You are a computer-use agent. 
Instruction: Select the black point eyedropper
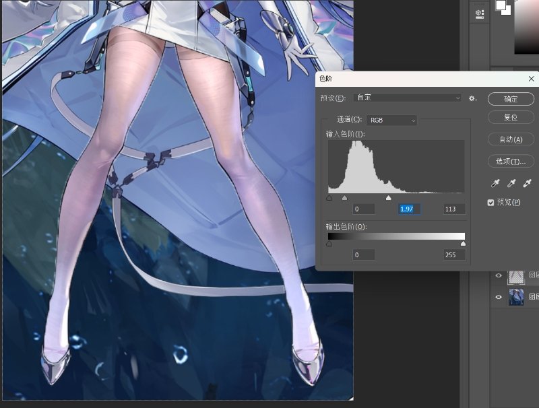[x=495, y=183]
